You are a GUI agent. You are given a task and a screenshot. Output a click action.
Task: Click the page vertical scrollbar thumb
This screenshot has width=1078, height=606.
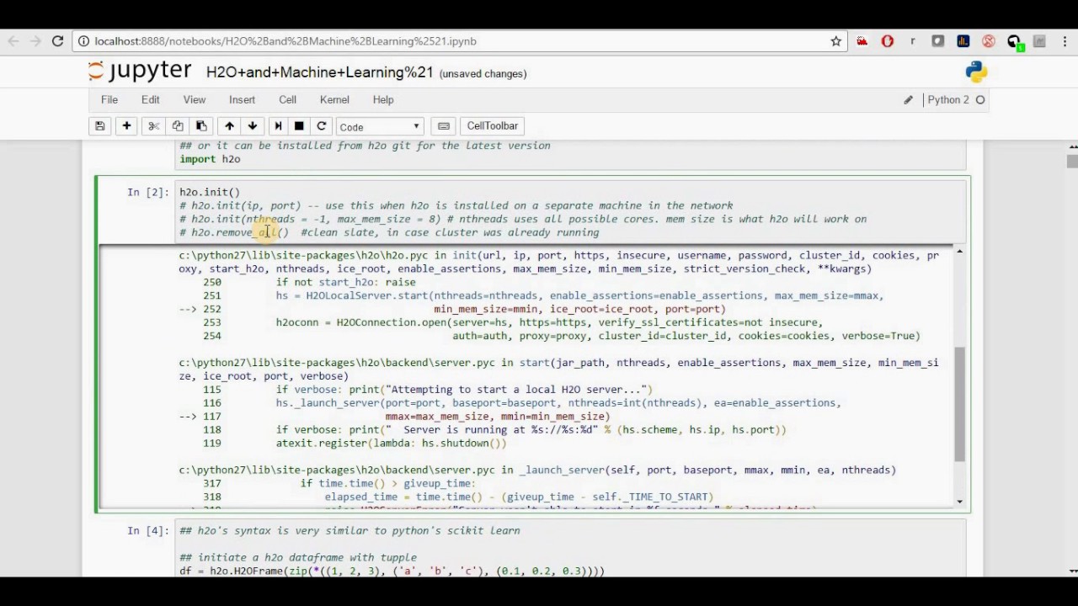pyautogui.click(x=1072, y=161)
